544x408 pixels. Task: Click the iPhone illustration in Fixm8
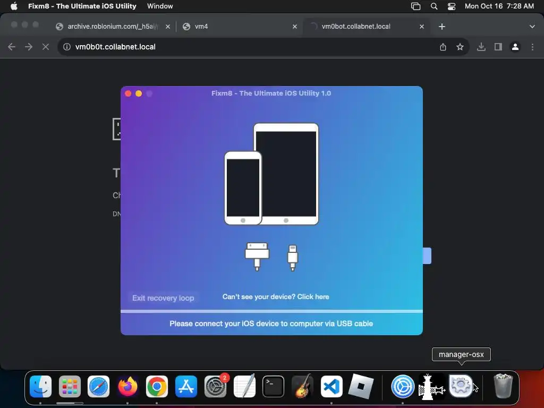243,188
